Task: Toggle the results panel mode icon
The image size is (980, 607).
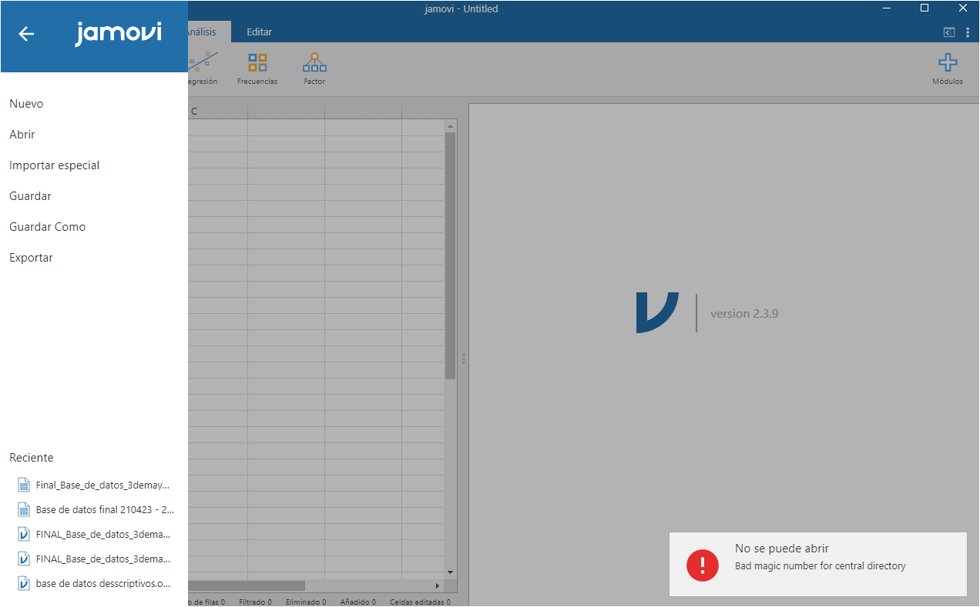Action: pos(949,32)
